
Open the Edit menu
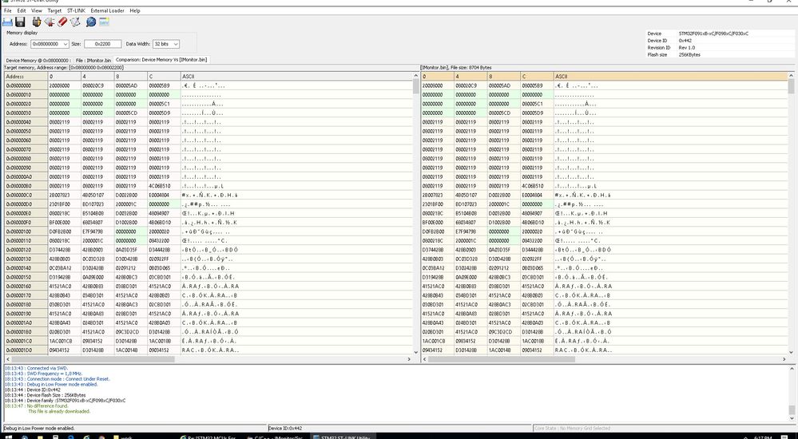pyautogui.click(x=22, y=10)
